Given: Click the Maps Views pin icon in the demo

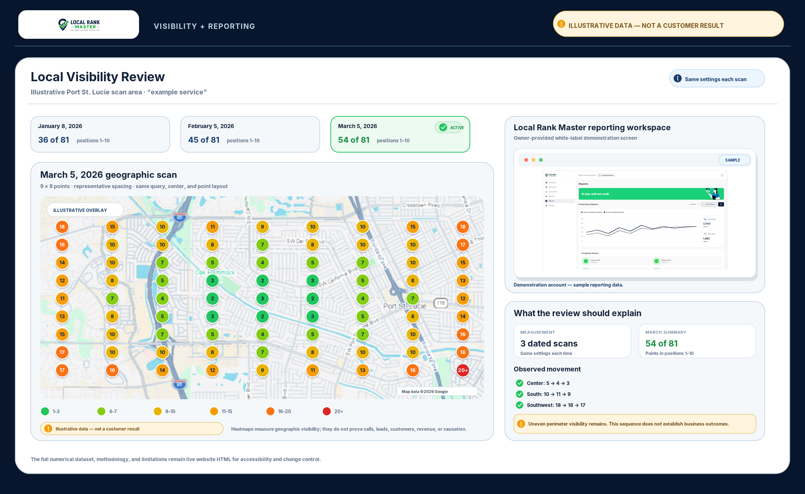Looking at the screenshot, I should [705, 234].
